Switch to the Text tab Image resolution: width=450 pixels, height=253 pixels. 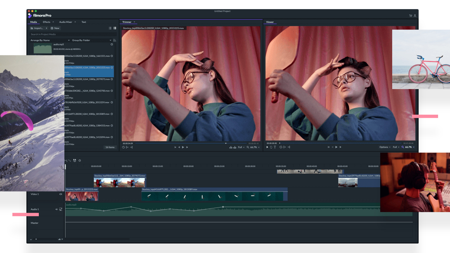coord(84,22)
